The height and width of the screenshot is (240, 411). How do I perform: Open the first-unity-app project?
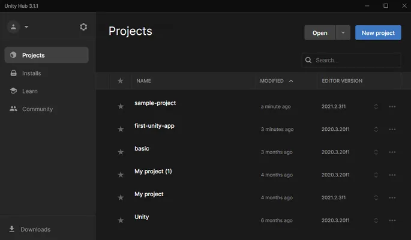tap(154, 126)
